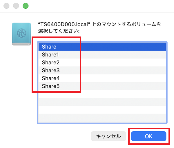Click the network volume drive icon
Image resolution: width=174 pixels, height=148 pixels.
click(x=21, y=34)
